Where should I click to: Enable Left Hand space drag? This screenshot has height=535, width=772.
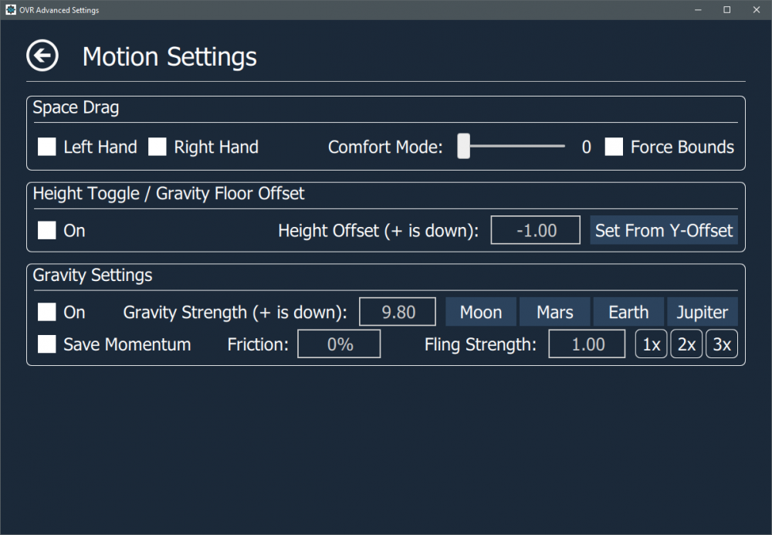[x=47, y=147]
